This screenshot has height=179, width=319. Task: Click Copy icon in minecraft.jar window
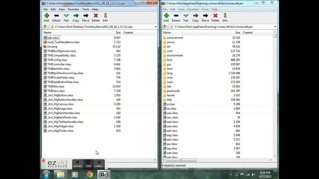[x=195, y=15]
